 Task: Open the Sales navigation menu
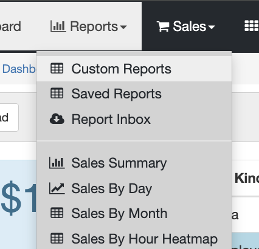coord(186,26)
